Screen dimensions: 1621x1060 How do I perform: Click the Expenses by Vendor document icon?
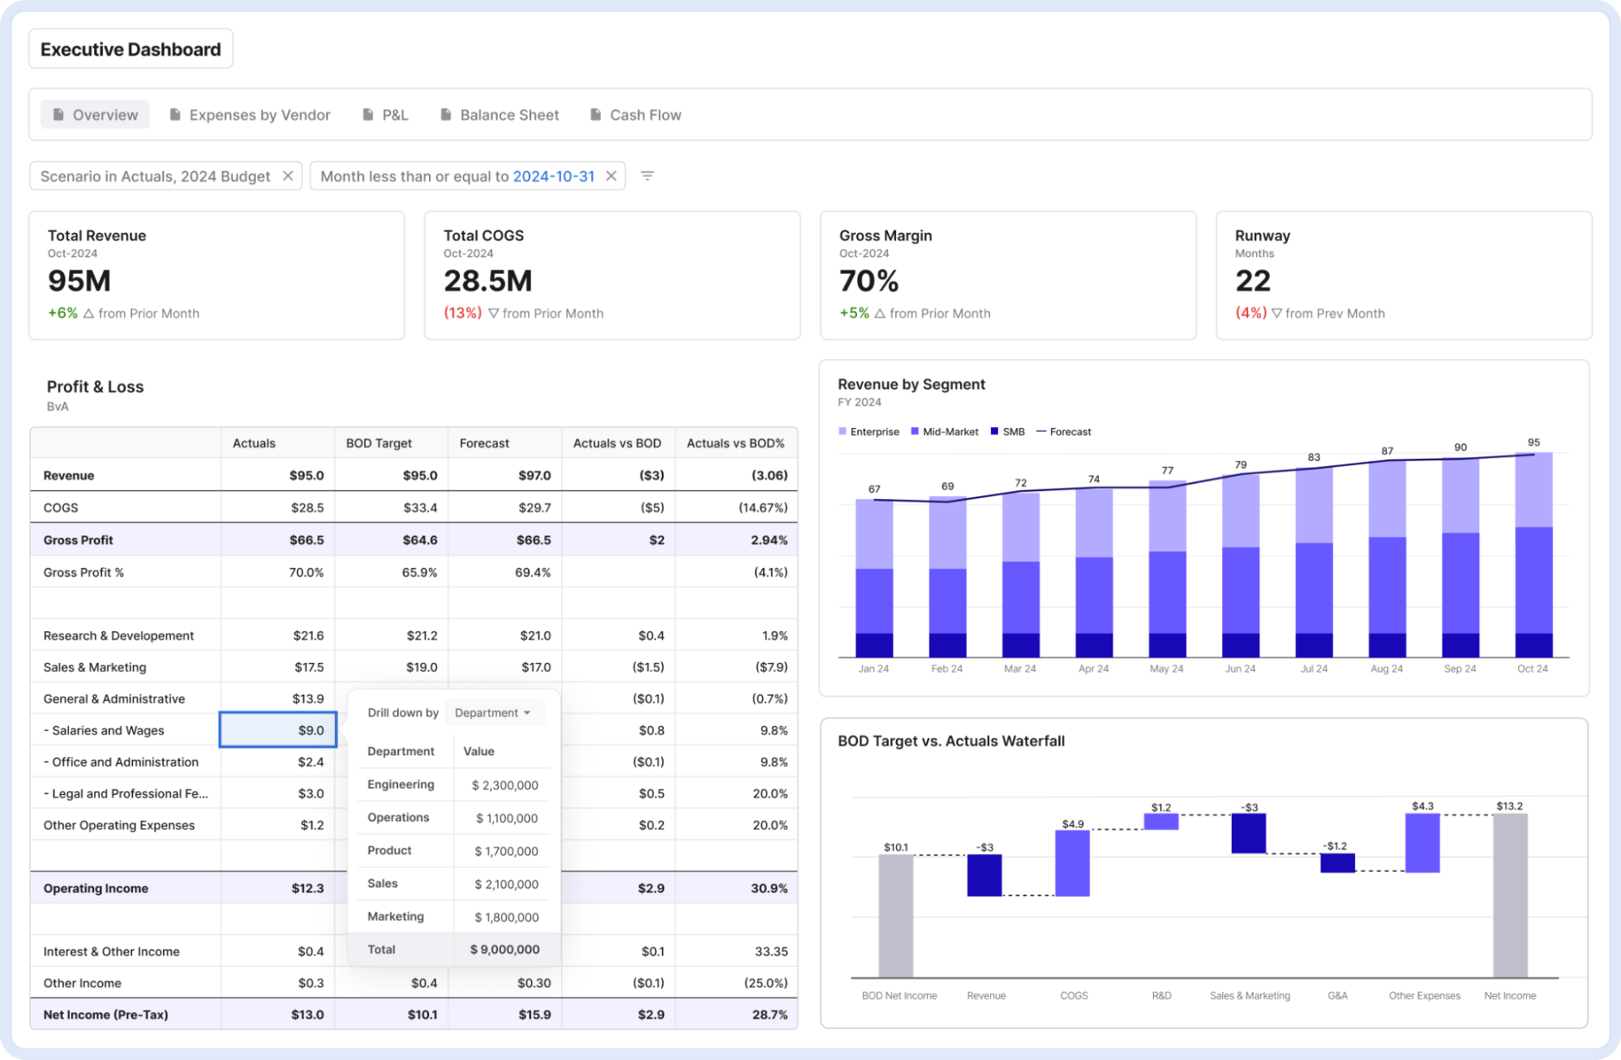tap(174, 115)
